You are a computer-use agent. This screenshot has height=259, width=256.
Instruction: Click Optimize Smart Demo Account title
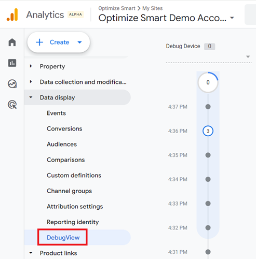pyautogui.click(x=162, y=18)
